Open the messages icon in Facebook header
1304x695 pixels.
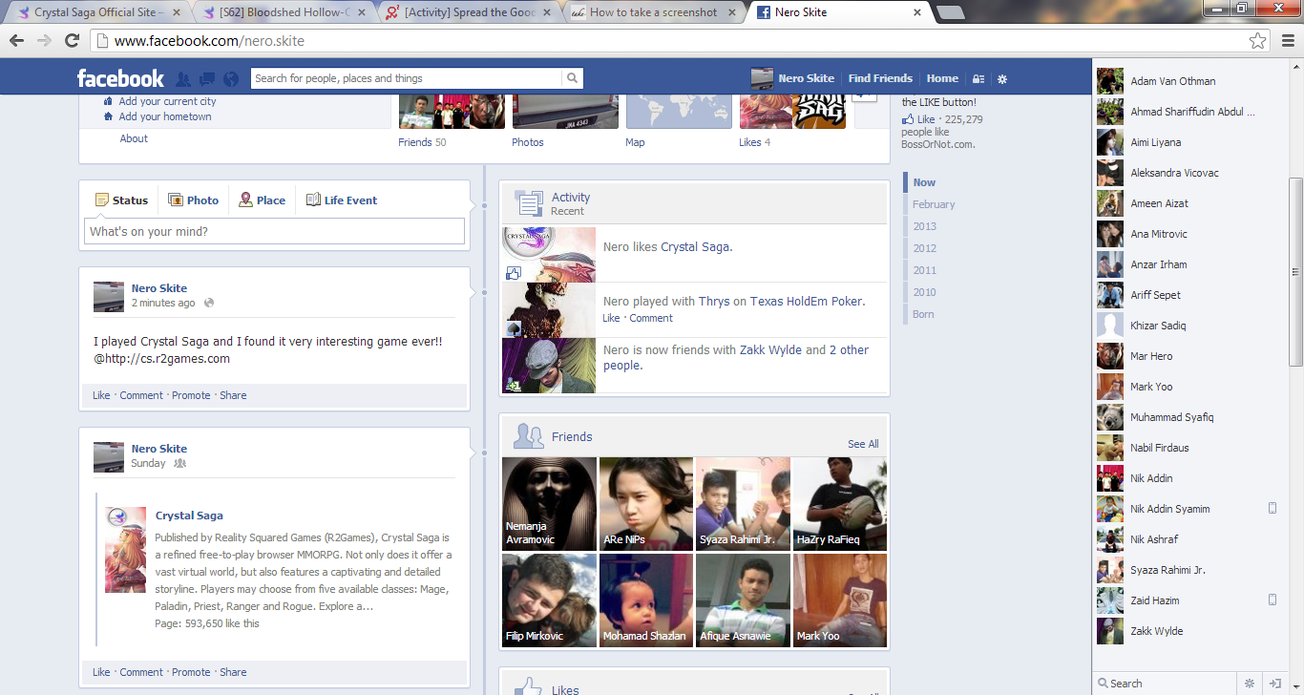[x=205, y=79]
